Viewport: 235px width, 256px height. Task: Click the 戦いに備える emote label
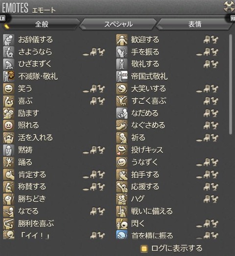(152, 211)
